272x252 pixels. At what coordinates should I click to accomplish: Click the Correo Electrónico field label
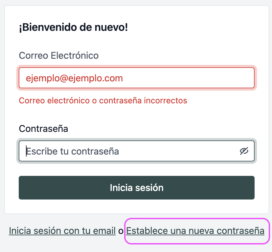(59, 55)
